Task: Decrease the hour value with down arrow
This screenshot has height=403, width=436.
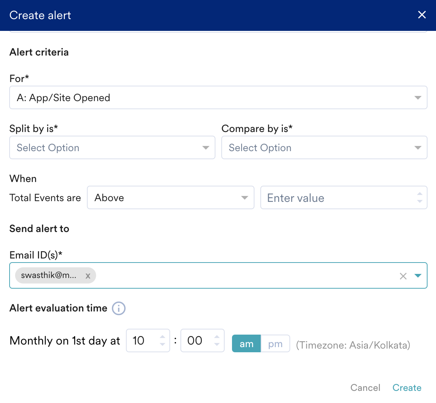Action: (162, 345)
